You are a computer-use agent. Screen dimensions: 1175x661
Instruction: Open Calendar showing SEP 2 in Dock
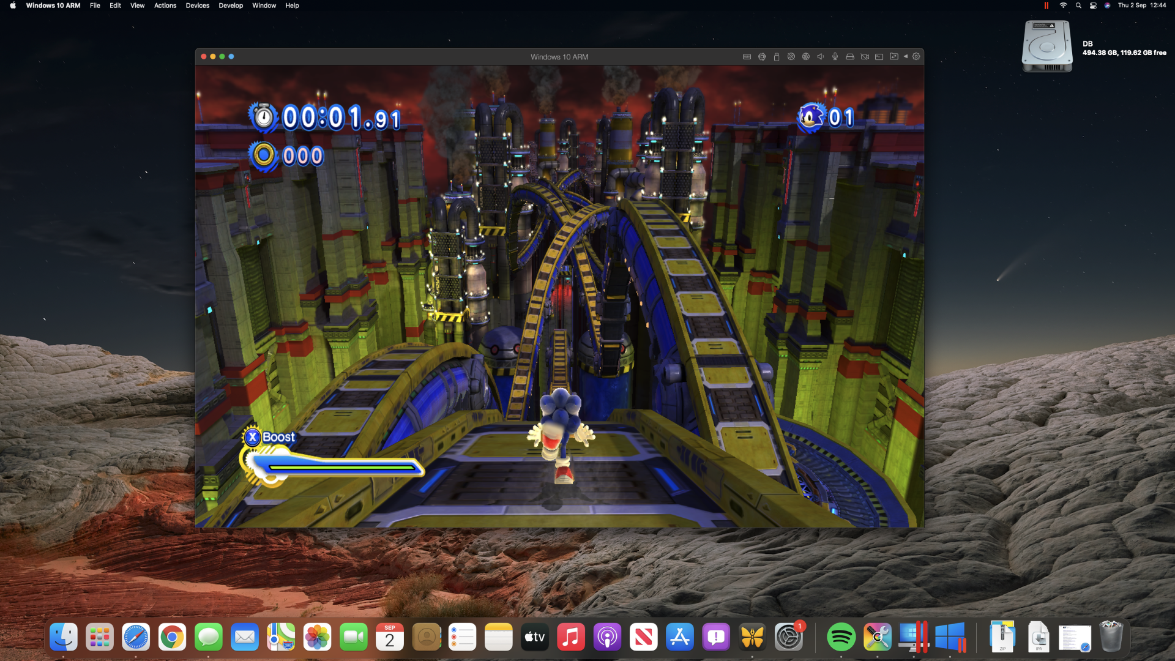[390, 637]
